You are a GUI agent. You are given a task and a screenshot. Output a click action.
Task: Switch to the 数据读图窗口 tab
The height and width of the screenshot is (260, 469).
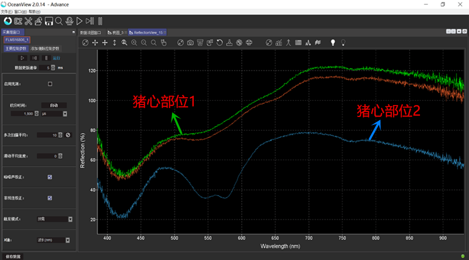click(90, 32)
